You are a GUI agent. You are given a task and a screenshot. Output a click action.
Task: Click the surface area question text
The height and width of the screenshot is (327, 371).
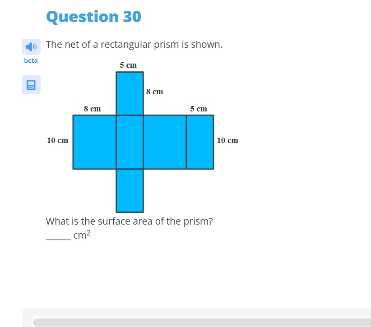129,221
